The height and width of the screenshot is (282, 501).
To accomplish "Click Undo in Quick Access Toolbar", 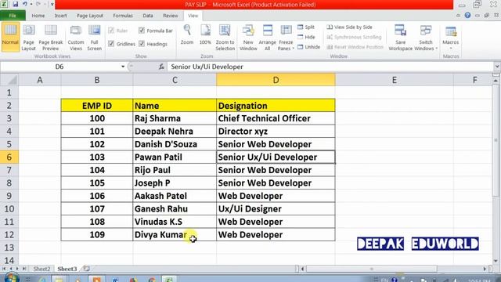I will click(x=24, y=4).
